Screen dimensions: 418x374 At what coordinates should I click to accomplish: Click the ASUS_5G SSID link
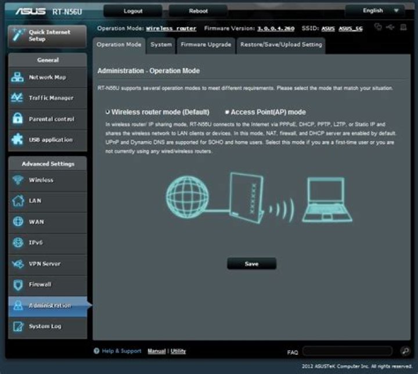pos(351,28)
